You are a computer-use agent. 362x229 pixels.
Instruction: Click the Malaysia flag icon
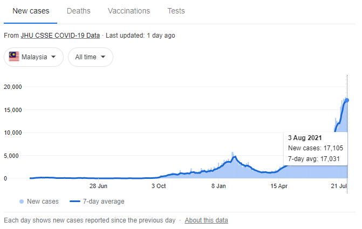point(14,57)
